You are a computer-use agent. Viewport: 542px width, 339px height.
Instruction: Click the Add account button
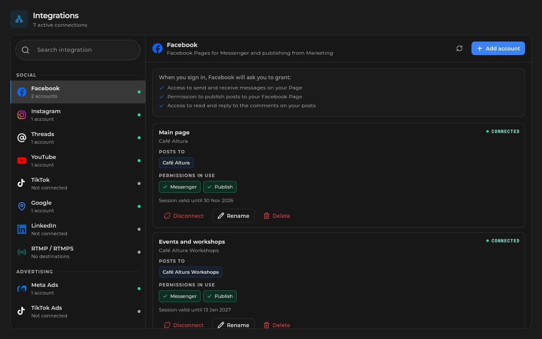(498, 48)
